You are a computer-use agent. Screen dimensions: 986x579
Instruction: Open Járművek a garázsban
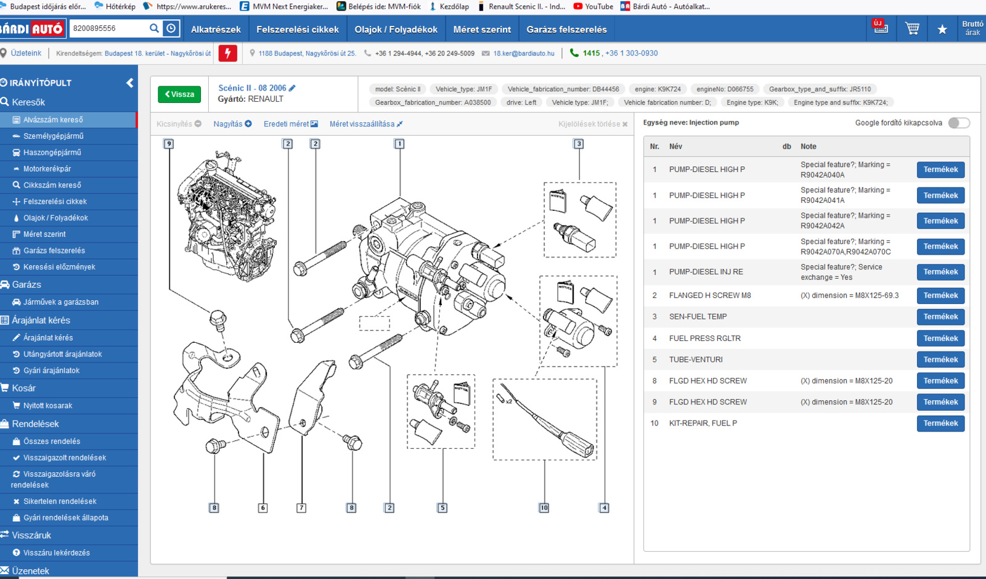click(x=68, y=302)
